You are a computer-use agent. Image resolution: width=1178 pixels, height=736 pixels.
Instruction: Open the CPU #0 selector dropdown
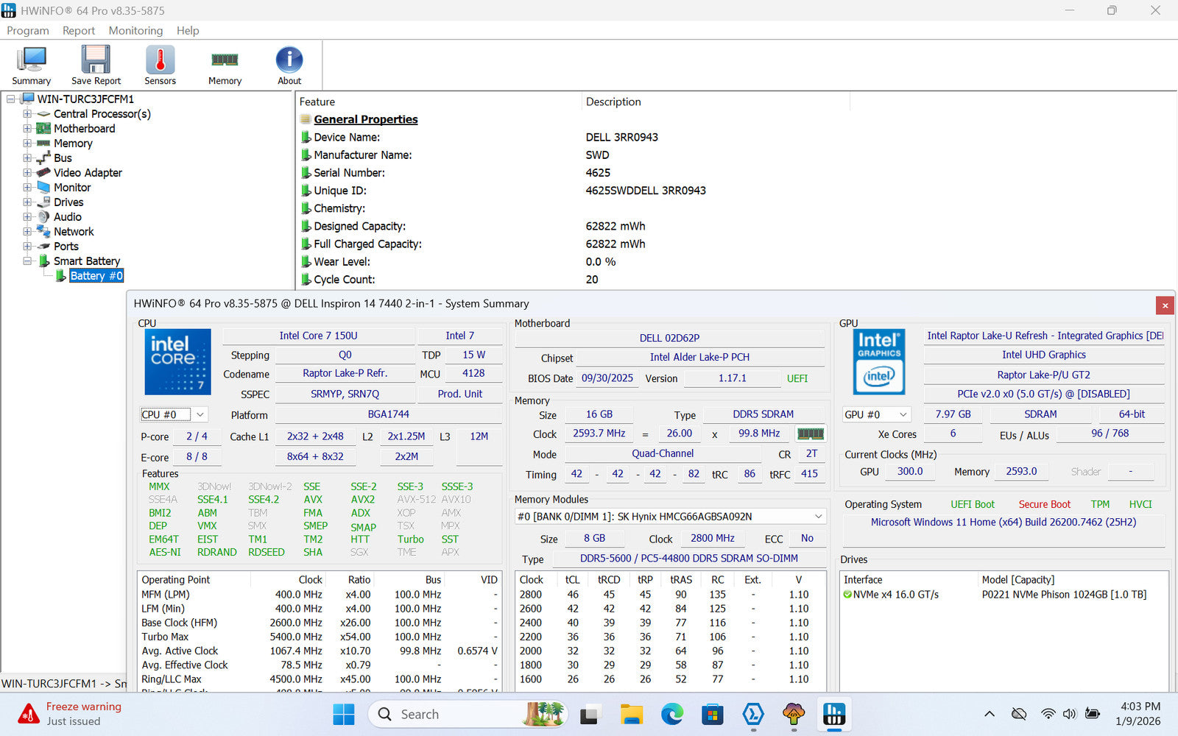pyautogui.click(x=200, y=415)
